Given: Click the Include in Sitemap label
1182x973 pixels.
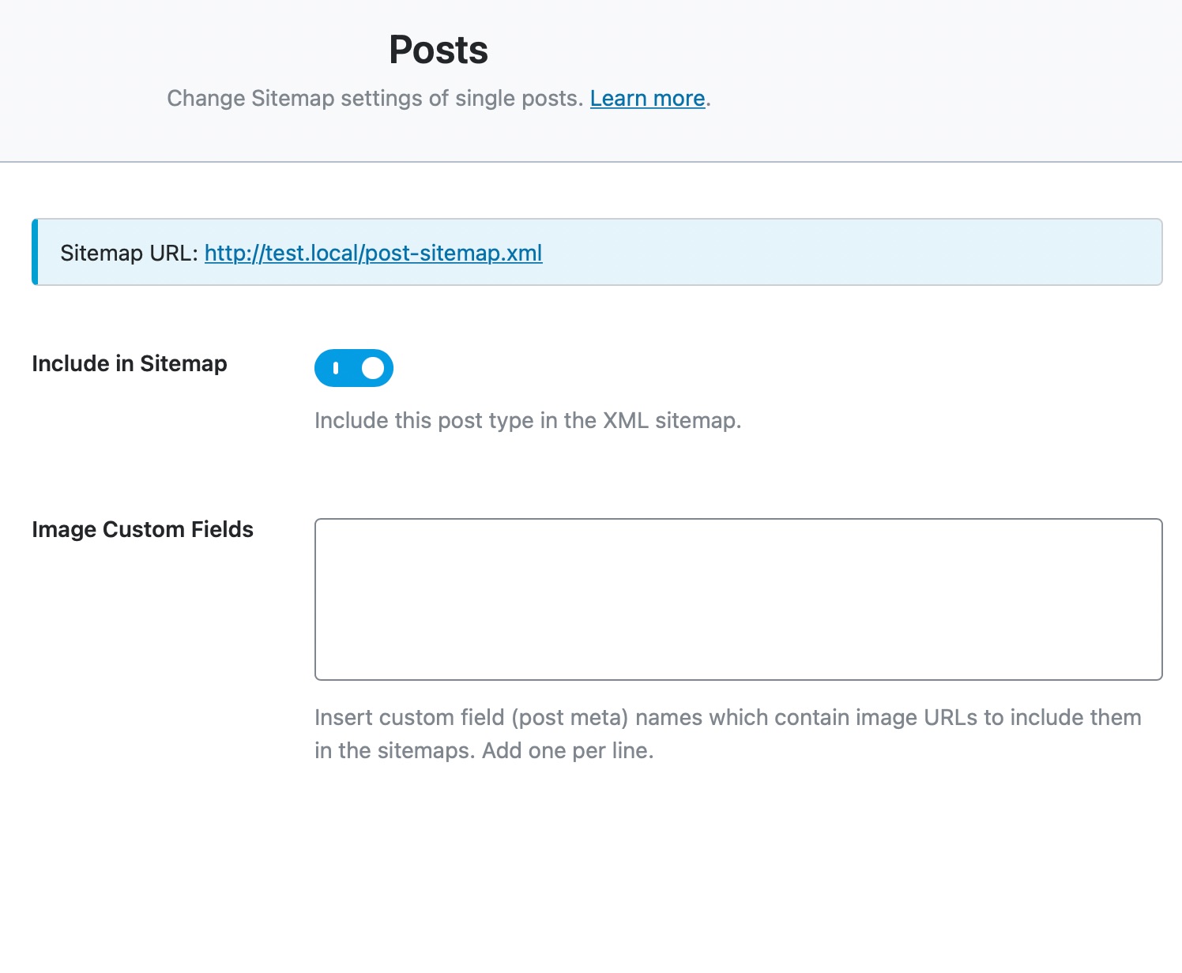Looking at the screenshot, I should click(x=130, y=364).
